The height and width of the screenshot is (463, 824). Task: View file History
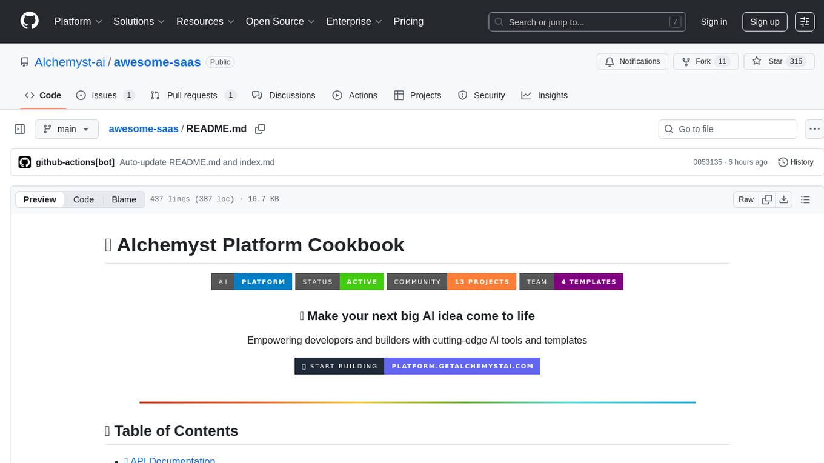pos(796,162)
